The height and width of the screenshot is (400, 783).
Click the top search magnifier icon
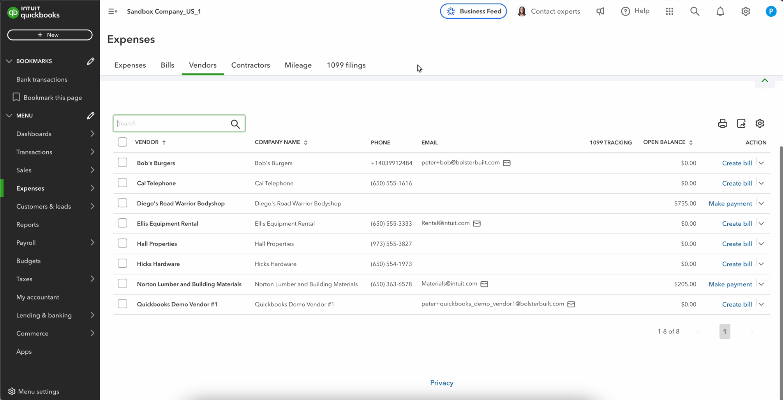(695, 11)
